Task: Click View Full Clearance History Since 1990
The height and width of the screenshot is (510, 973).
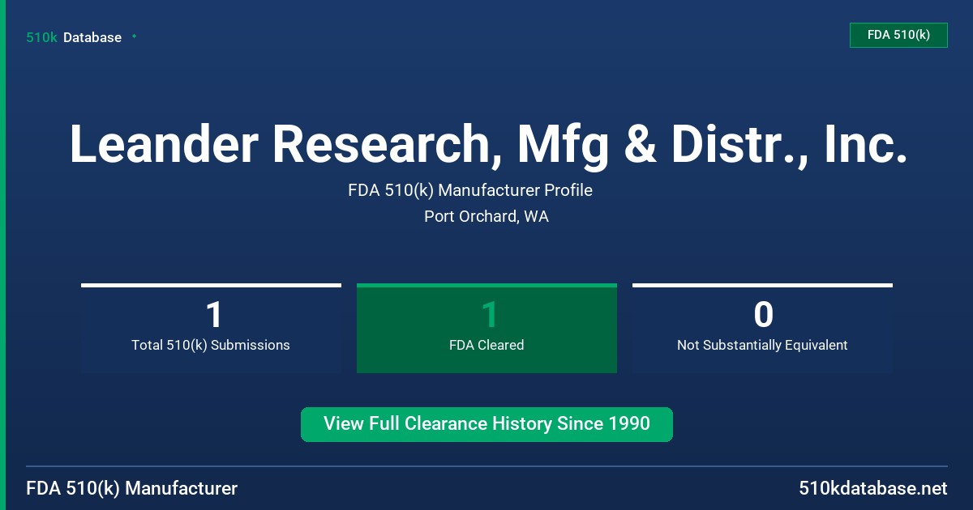Action: coord(486,424)
